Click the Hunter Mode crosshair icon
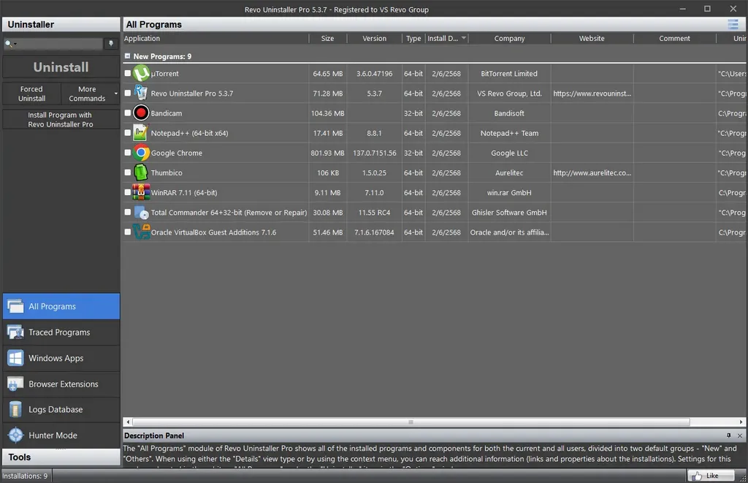 point(16,436)
